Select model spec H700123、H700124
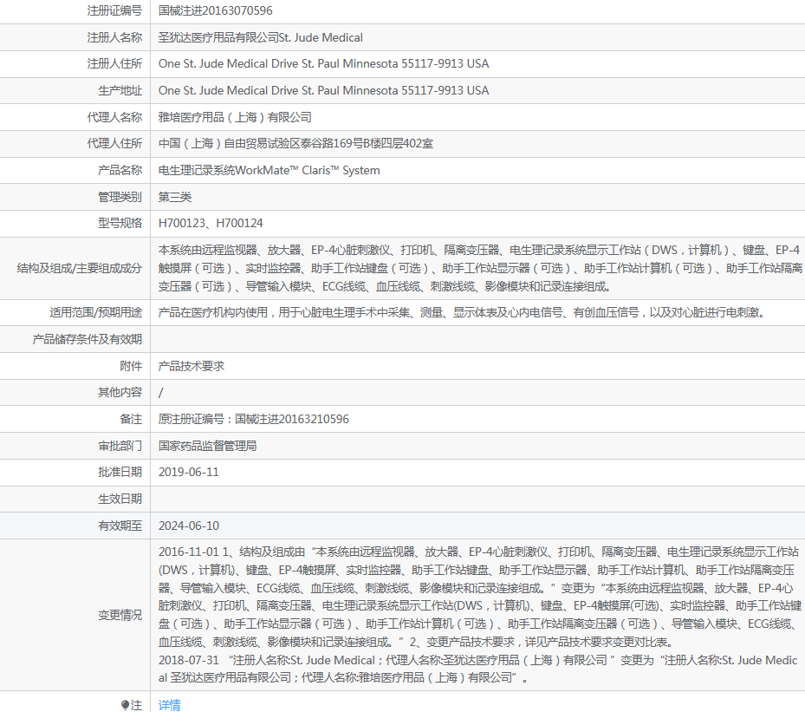Viewport: 805px width, 712px height. tap(211, 223)
